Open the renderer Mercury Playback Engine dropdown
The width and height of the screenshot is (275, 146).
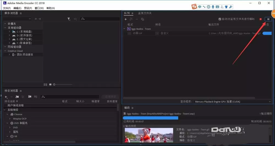(233, 102)
